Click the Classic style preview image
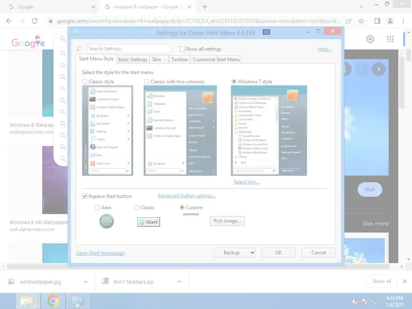This screenshot has width=412, height=309. tap(107, 130)
